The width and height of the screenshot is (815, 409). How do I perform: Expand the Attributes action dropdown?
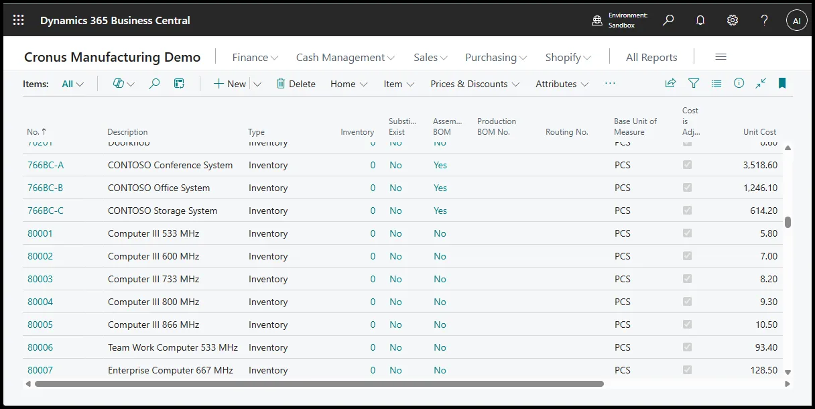pyautogui.click(x=562, y=84)
